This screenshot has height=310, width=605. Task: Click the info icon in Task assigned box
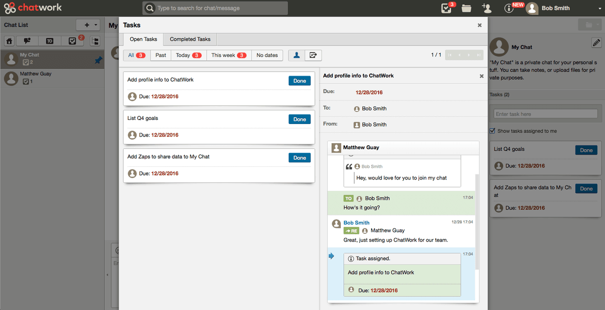(x=351, y=259)
